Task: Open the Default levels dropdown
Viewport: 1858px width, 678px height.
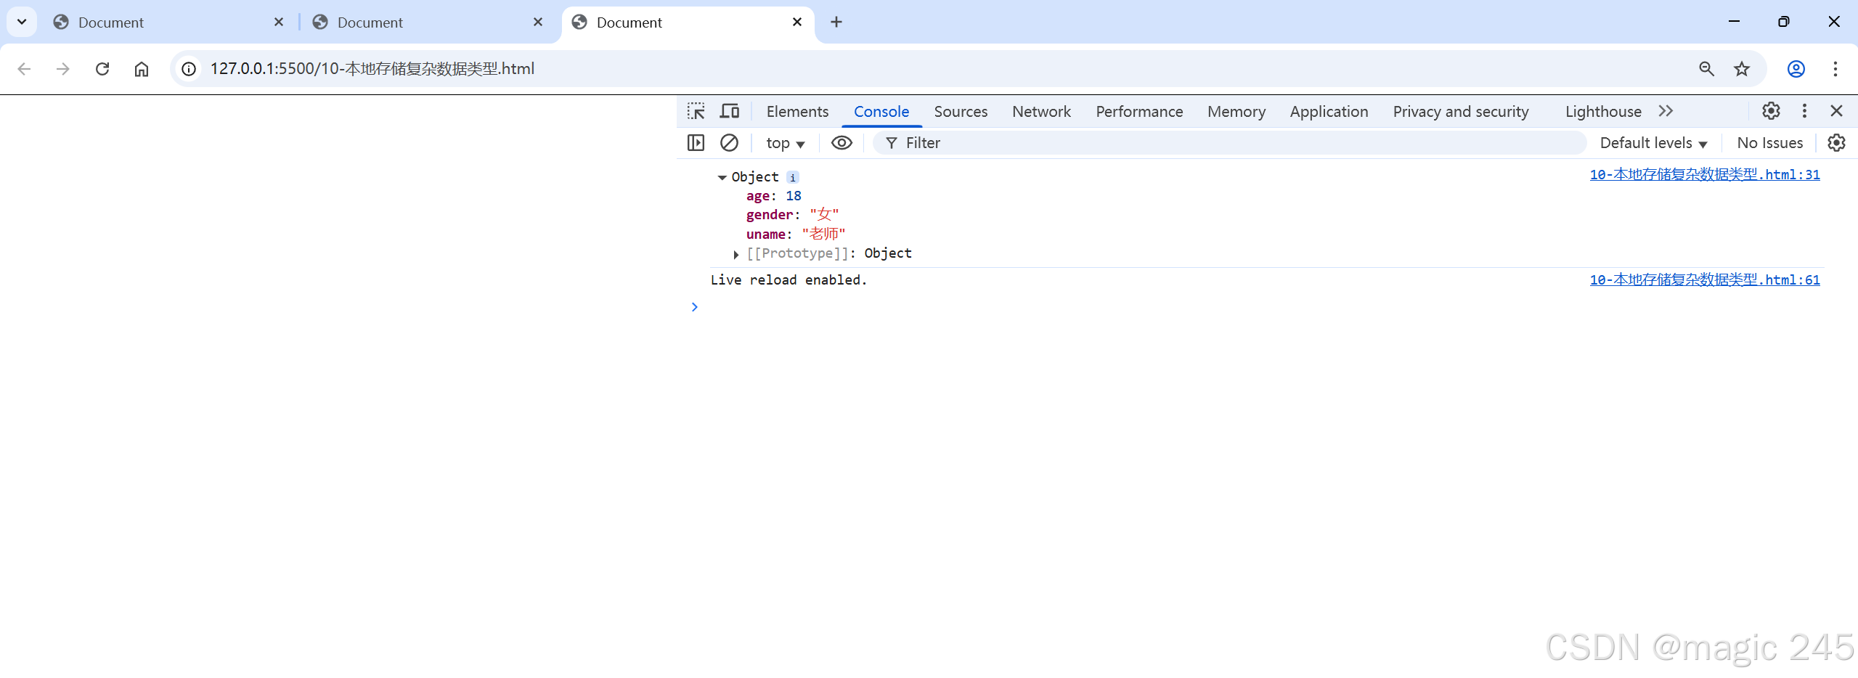Action: [x=1653, y=143]
